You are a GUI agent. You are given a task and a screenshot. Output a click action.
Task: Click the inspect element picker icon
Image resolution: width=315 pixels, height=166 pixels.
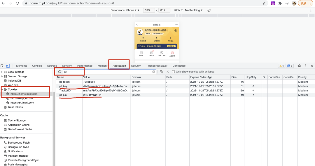(2, 66)
